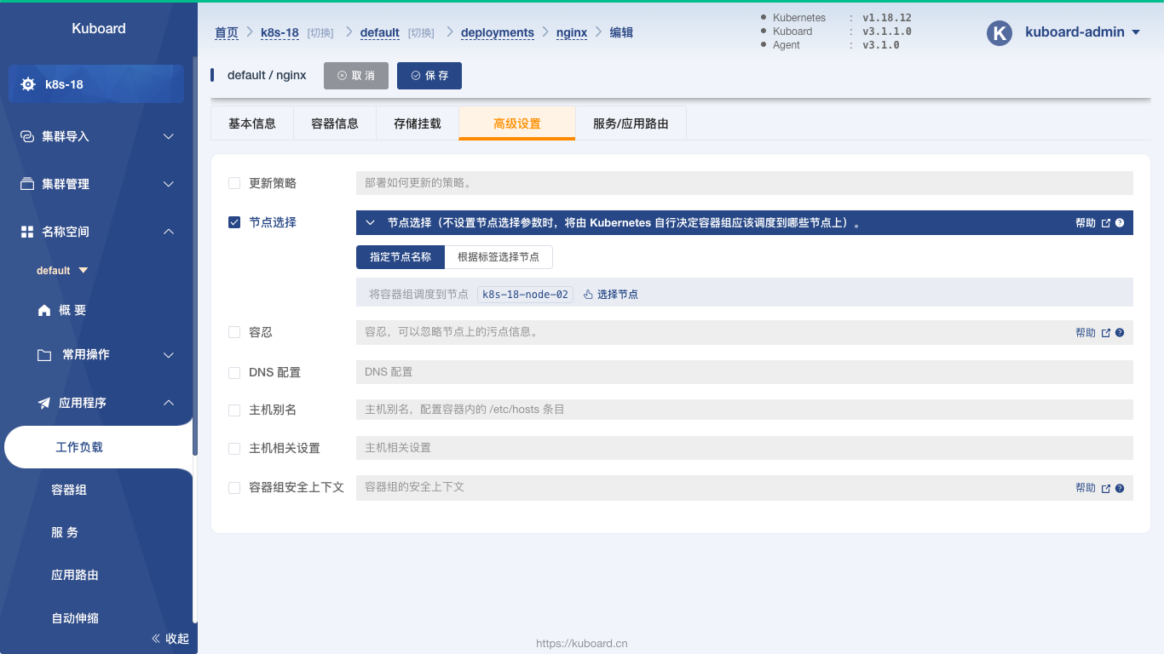Image resolution: width=1164 pixels, height=654 pixels.
Task: Click the 帮助 link in 容忍 row
Action: (1086, 333)
